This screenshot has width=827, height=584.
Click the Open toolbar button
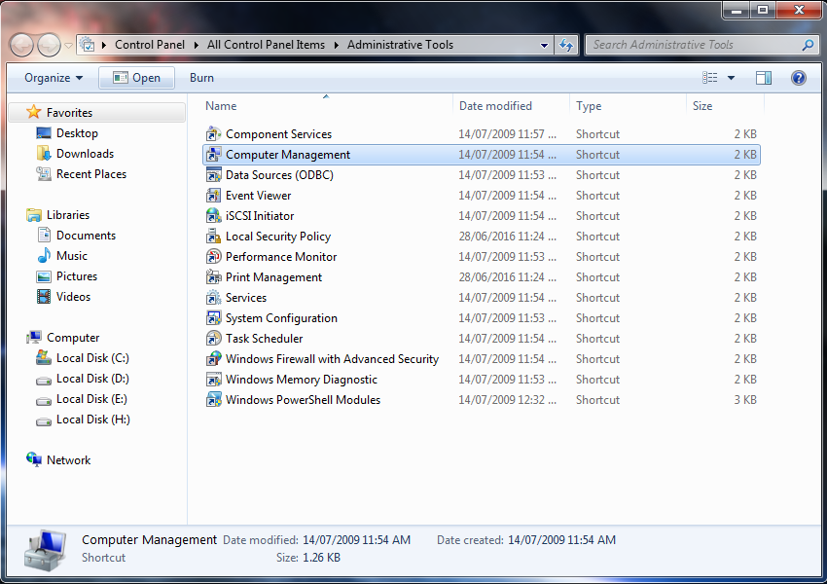(136, 78)
